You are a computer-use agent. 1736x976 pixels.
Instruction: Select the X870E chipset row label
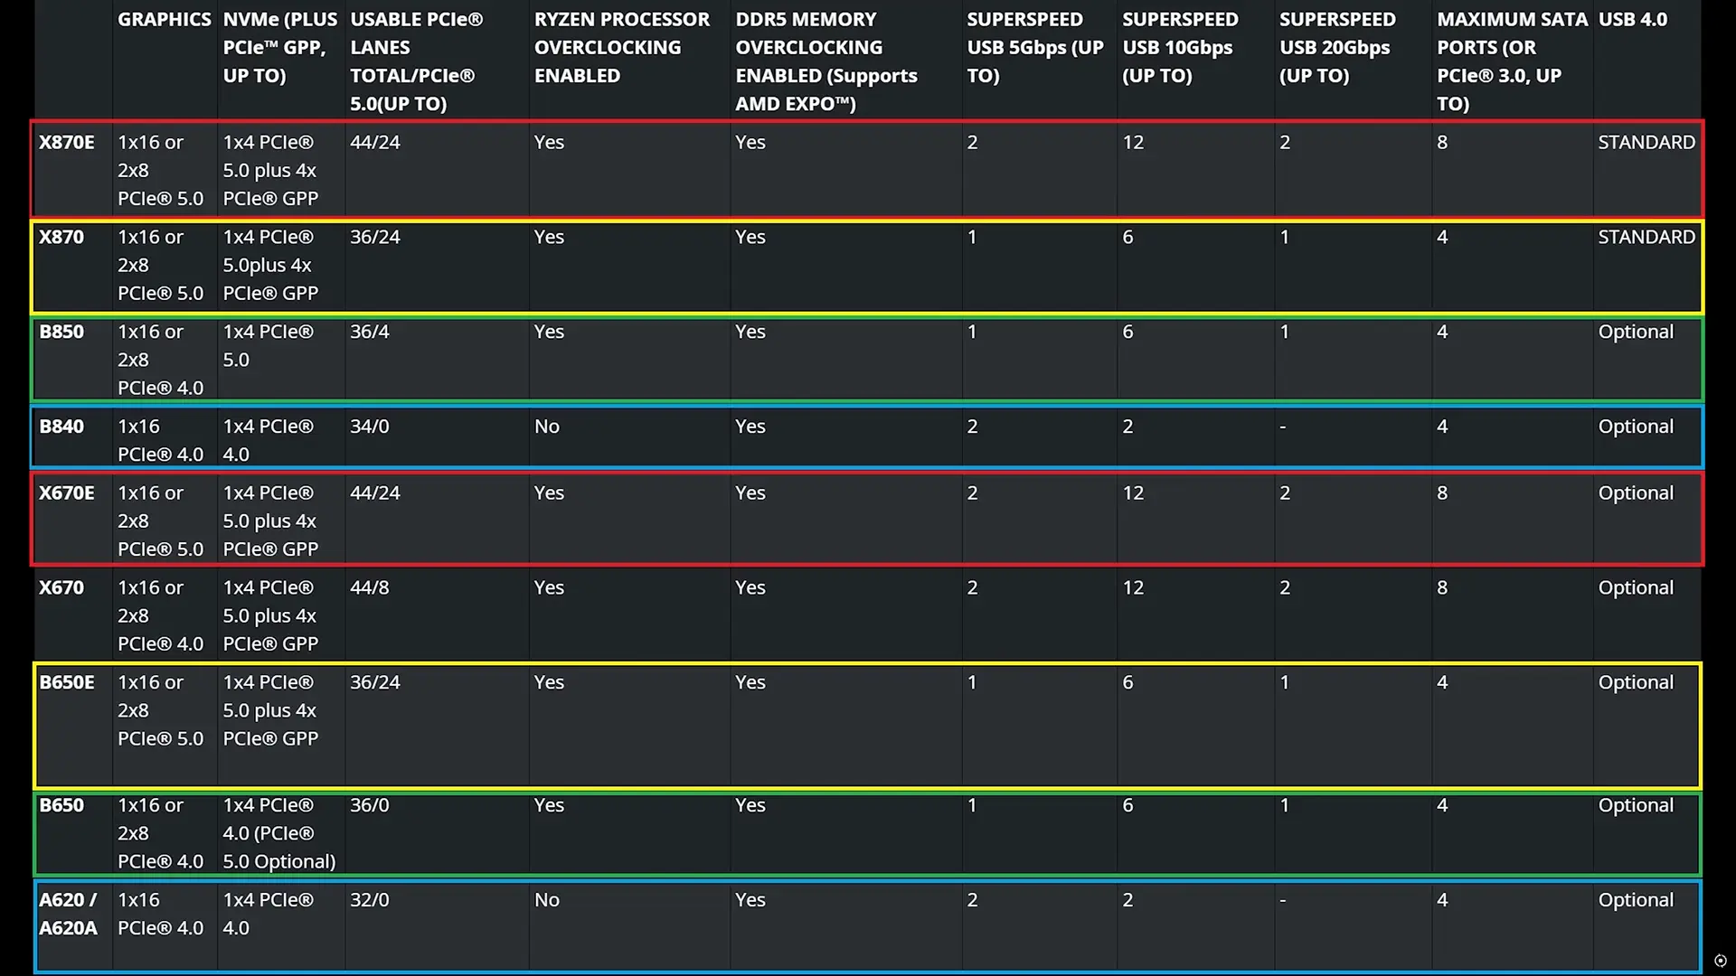[x=66, y=142]
